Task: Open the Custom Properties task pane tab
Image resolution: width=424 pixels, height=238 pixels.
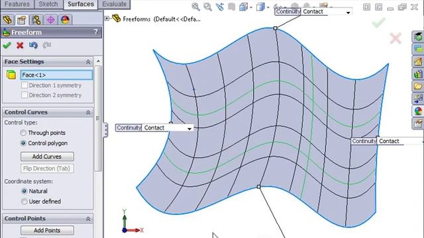Action: tap(418, 124)
